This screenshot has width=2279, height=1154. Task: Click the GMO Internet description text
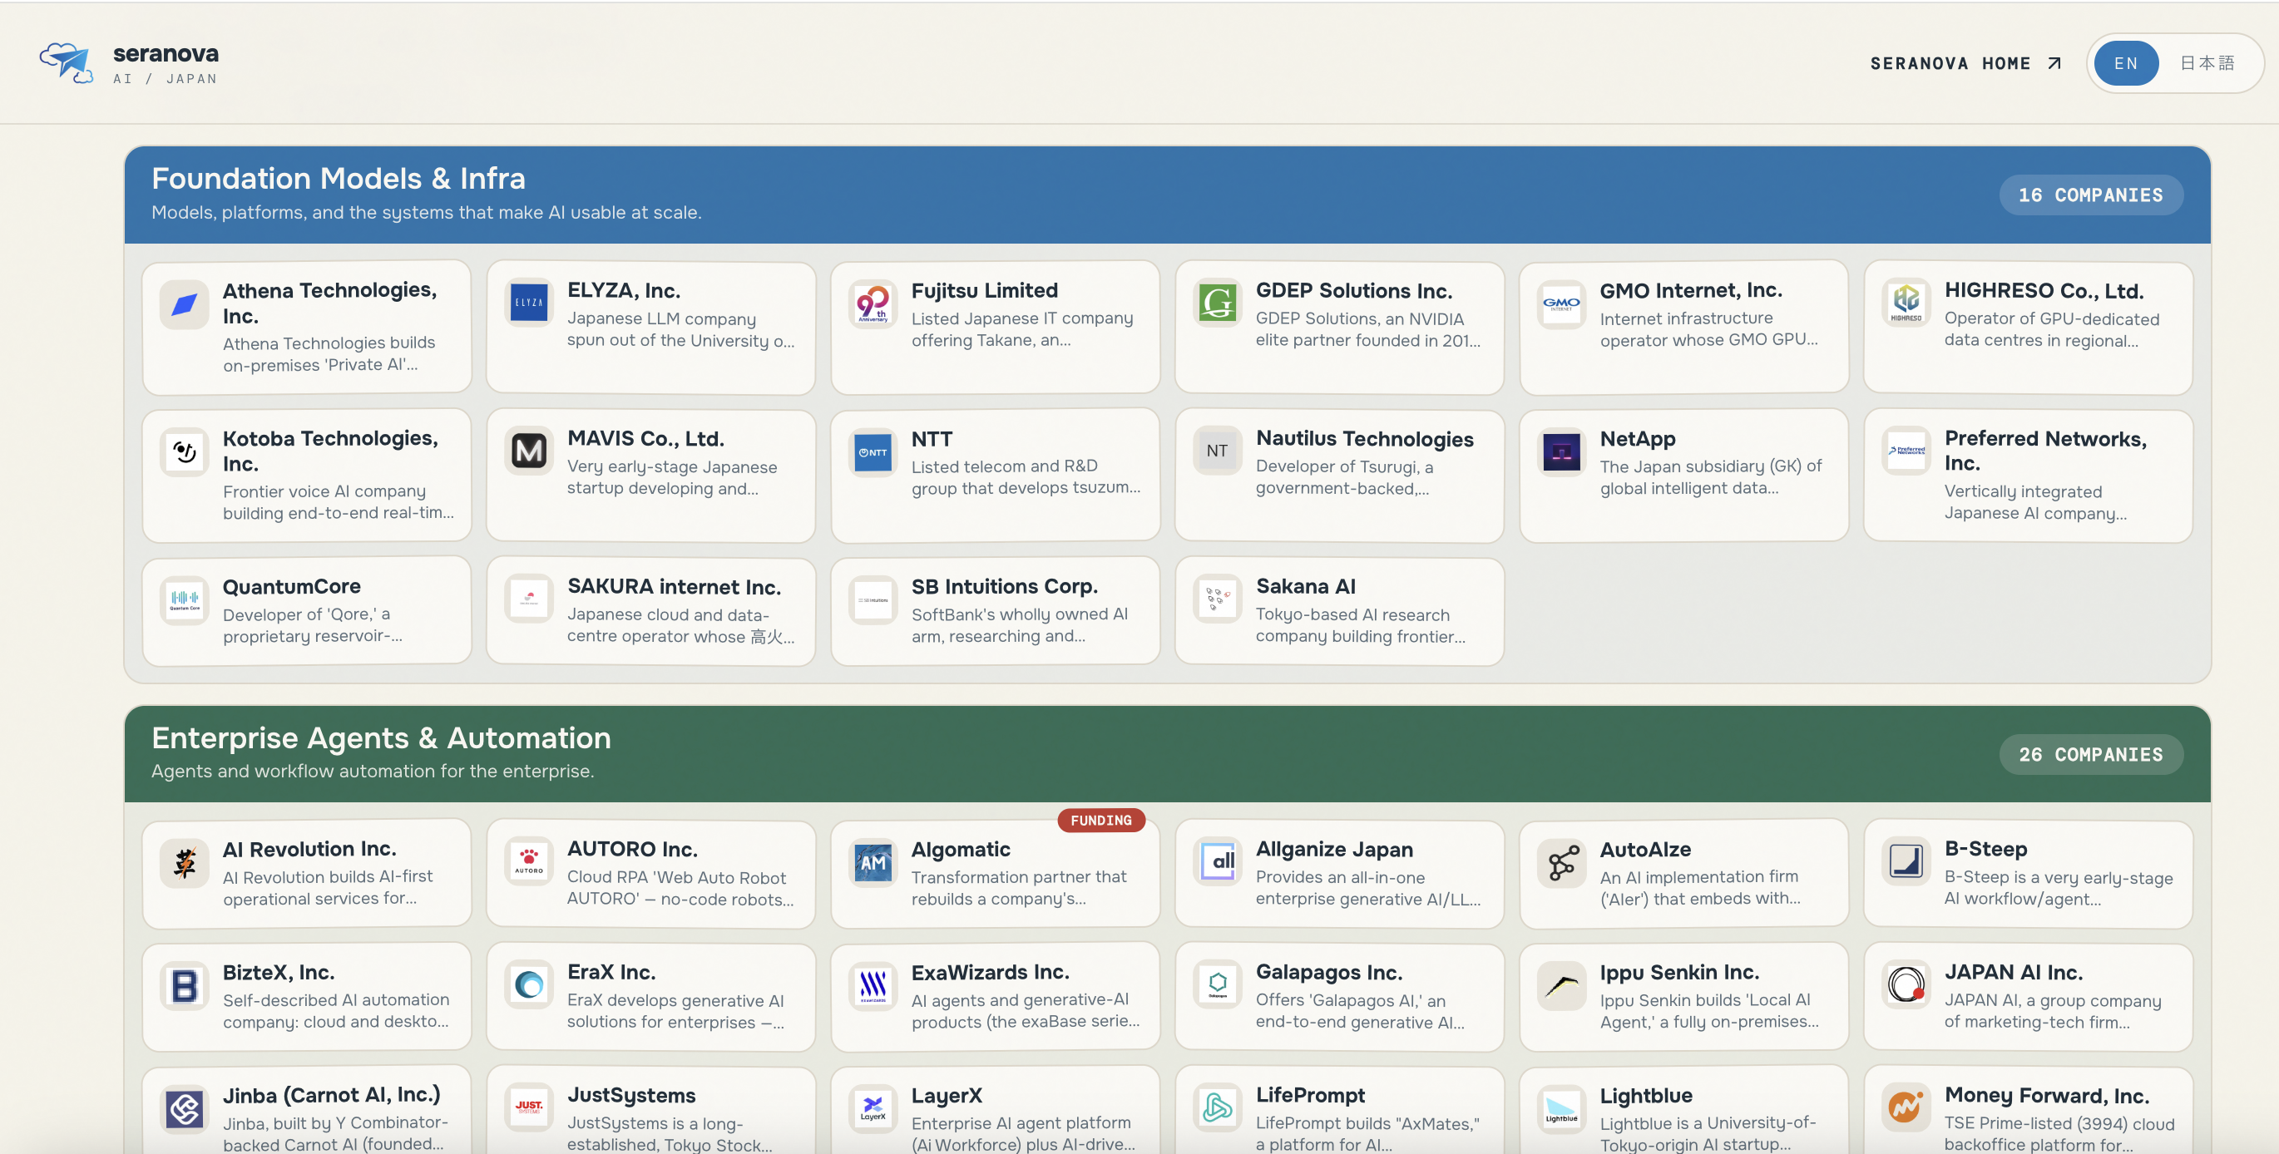(x=1709, y=329)
